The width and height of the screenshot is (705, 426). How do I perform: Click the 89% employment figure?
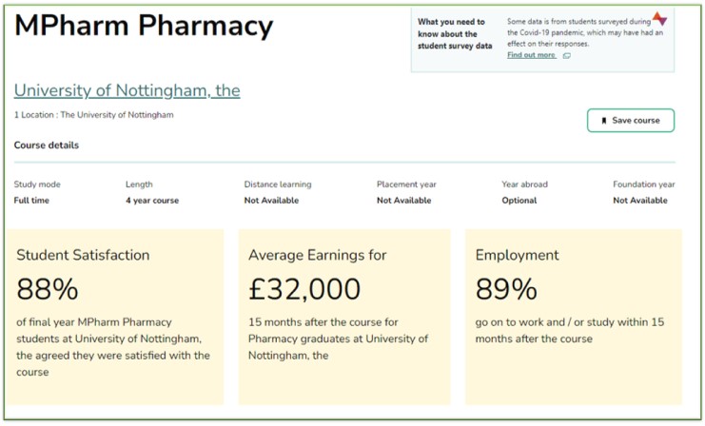pyautogui.click(x=506, y=289)
